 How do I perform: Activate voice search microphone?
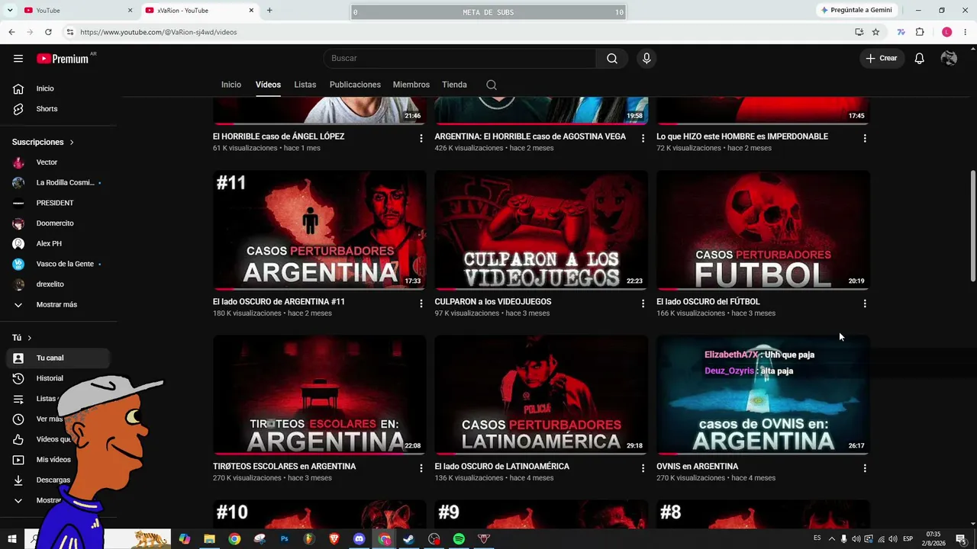click(x=646, y=59)
